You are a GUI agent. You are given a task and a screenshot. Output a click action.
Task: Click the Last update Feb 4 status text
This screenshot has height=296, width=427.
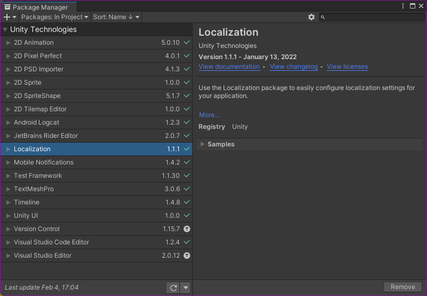tap(42, 287)
